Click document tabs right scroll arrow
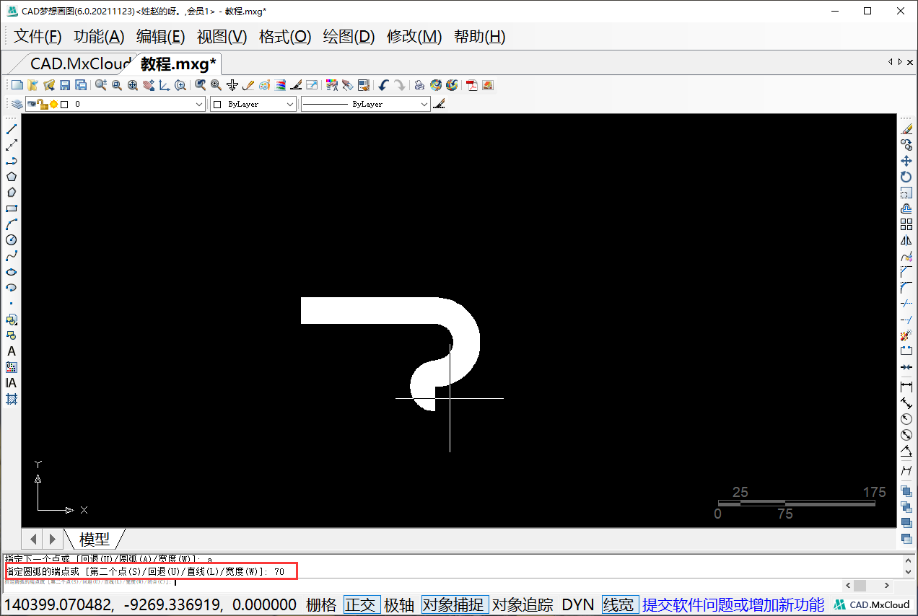918x616 pixels. (900, 63)
